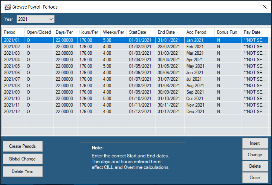The height and width of the screenshot is (185, 272).
Task: Click the Delete Year button
Action: pyautogui.click(x=23, y=172)
